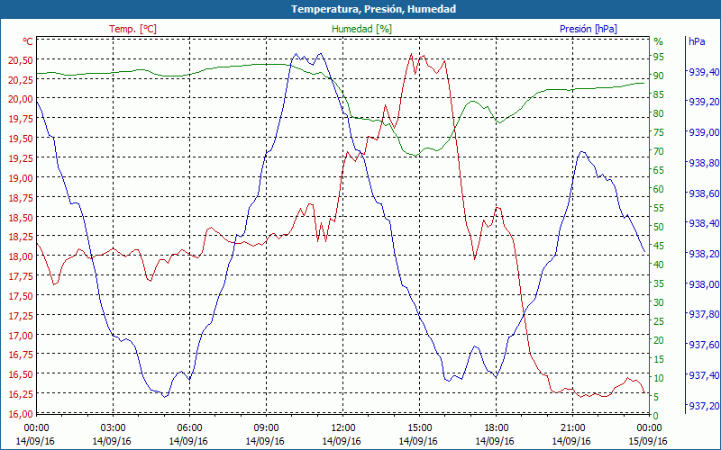The width and height of the screenshot is (721, 450).
Task: Click the 12:00 time axis label
Action: [x=343, y=428]
